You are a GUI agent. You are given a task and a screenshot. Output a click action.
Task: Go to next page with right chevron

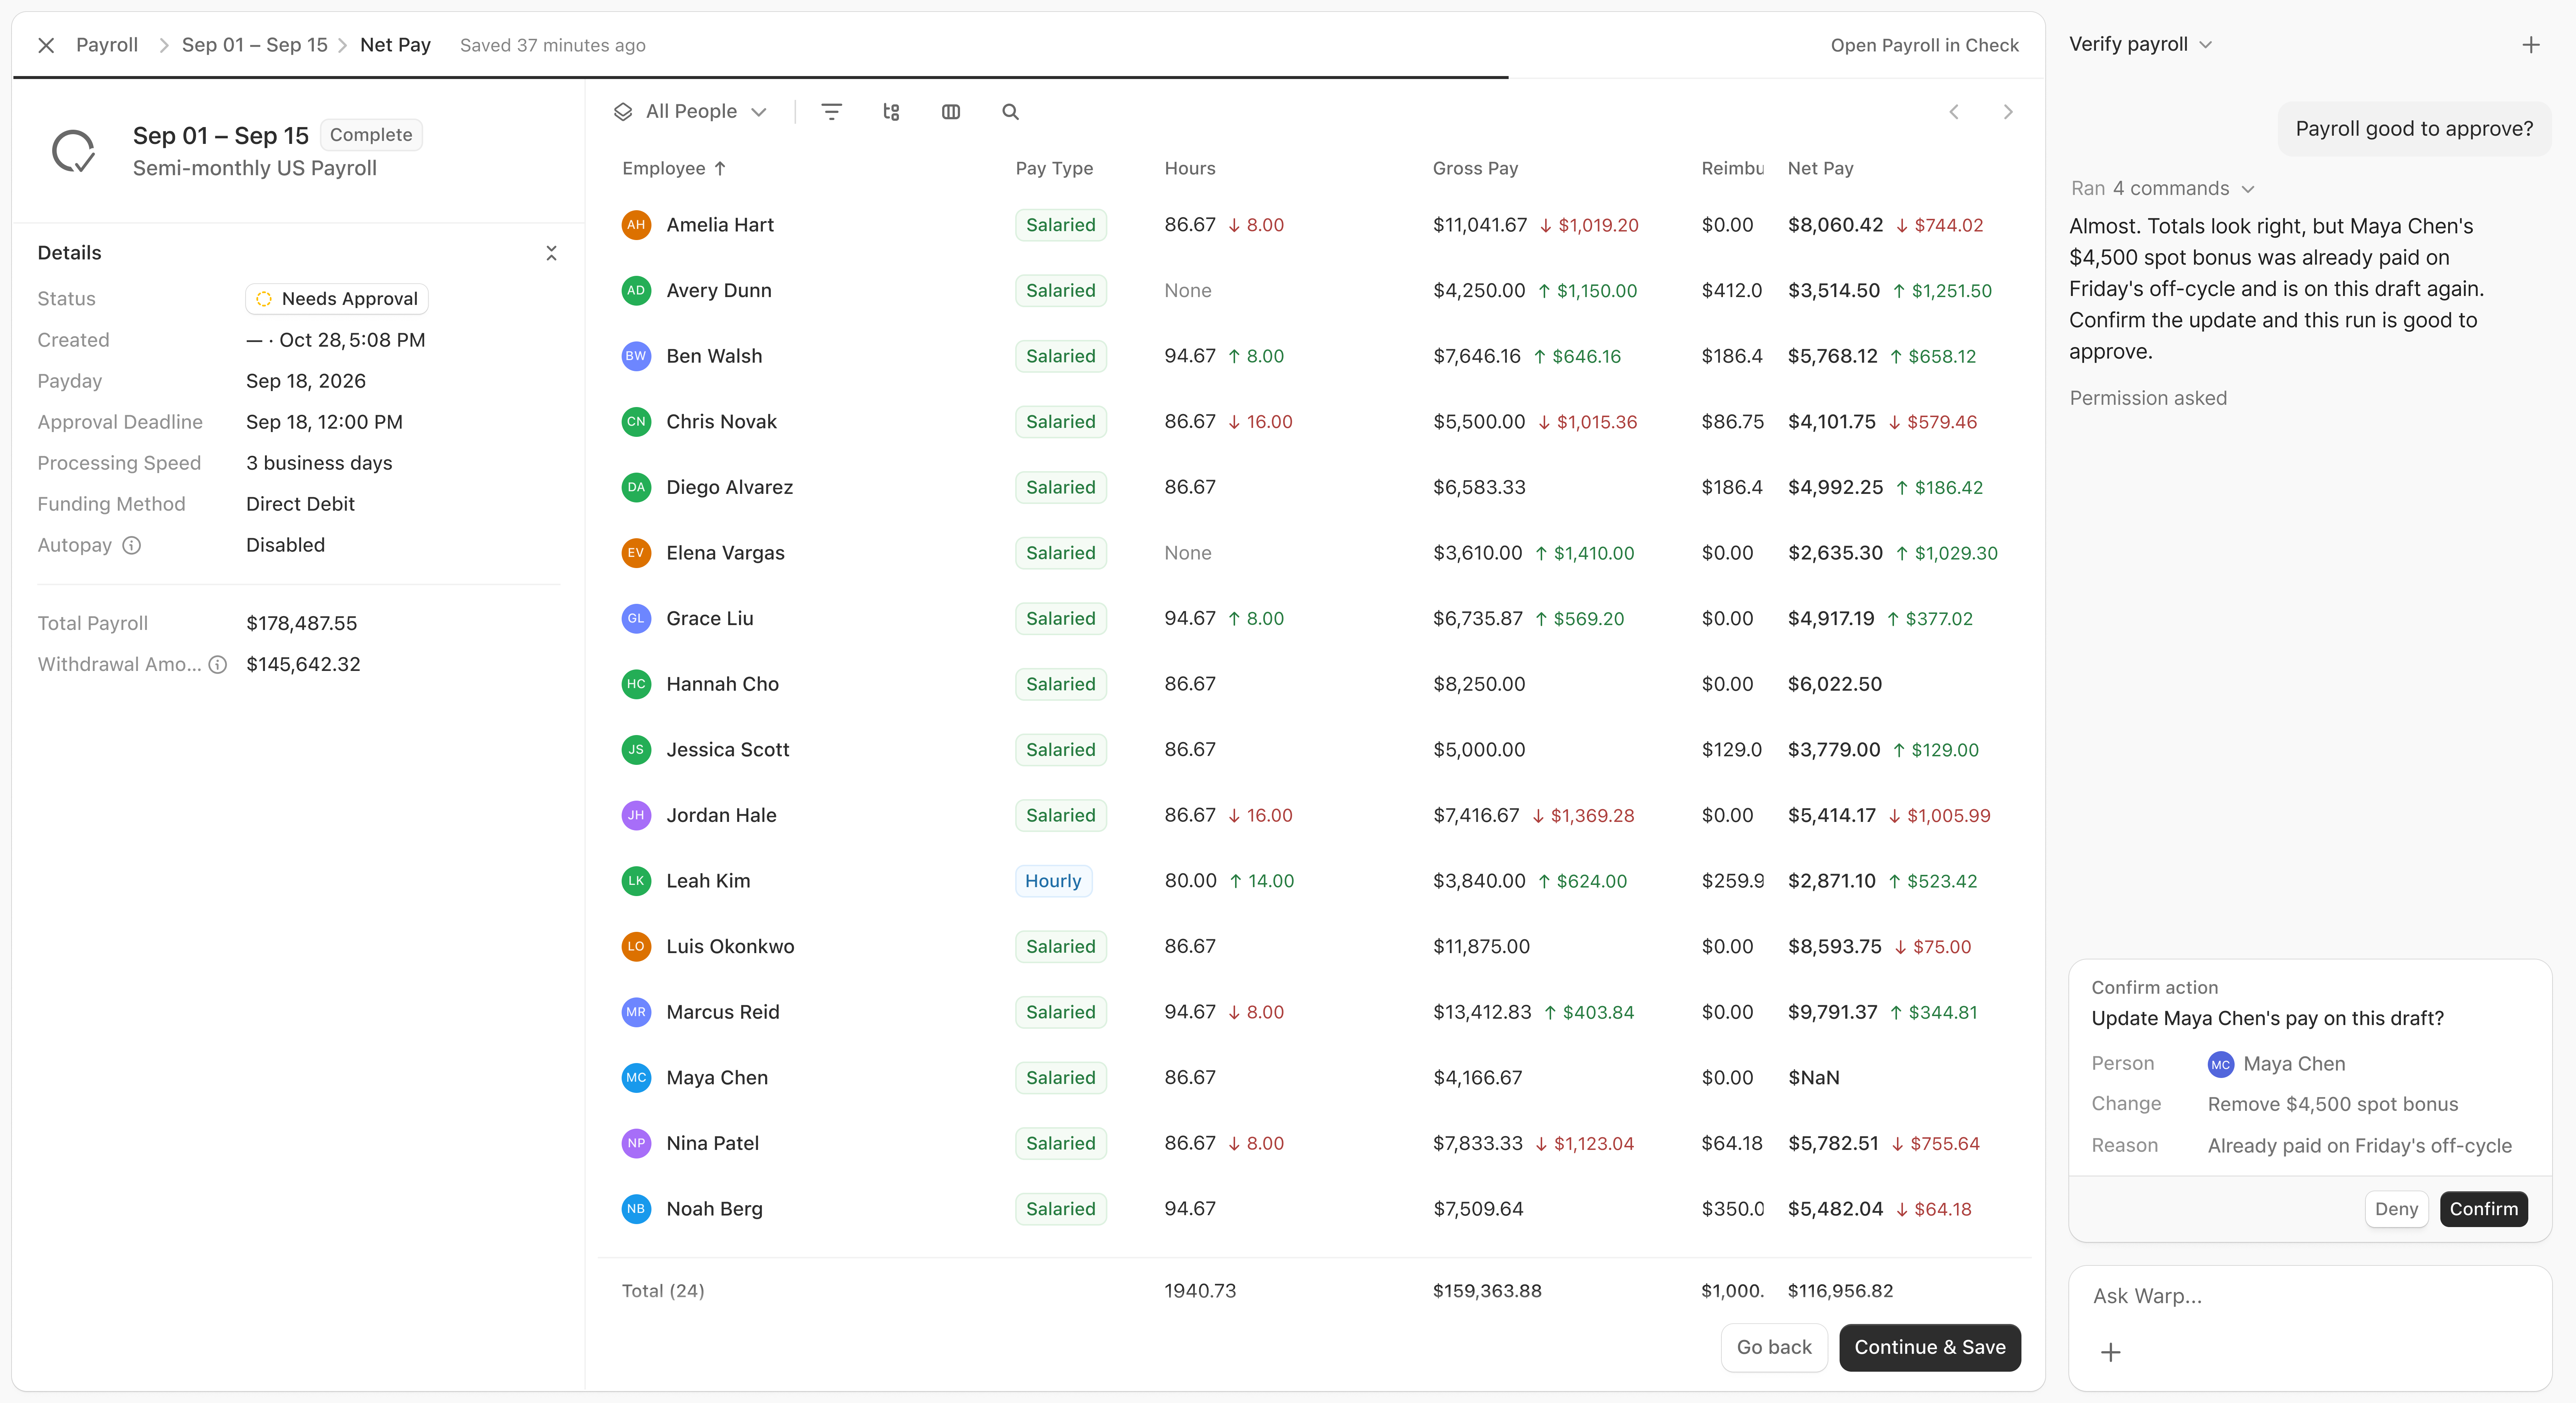coord(2008,111)
